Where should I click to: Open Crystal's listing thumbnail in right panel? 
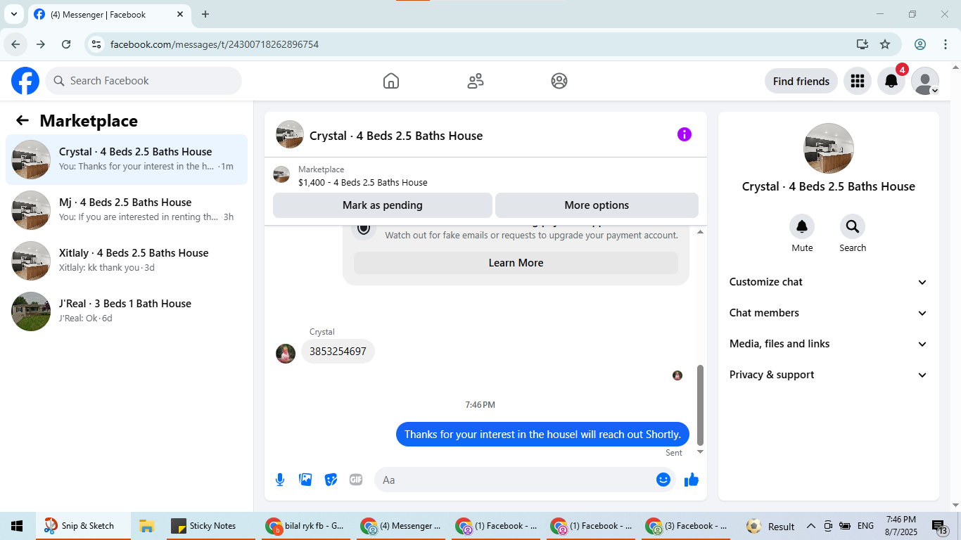coord(829,148)
